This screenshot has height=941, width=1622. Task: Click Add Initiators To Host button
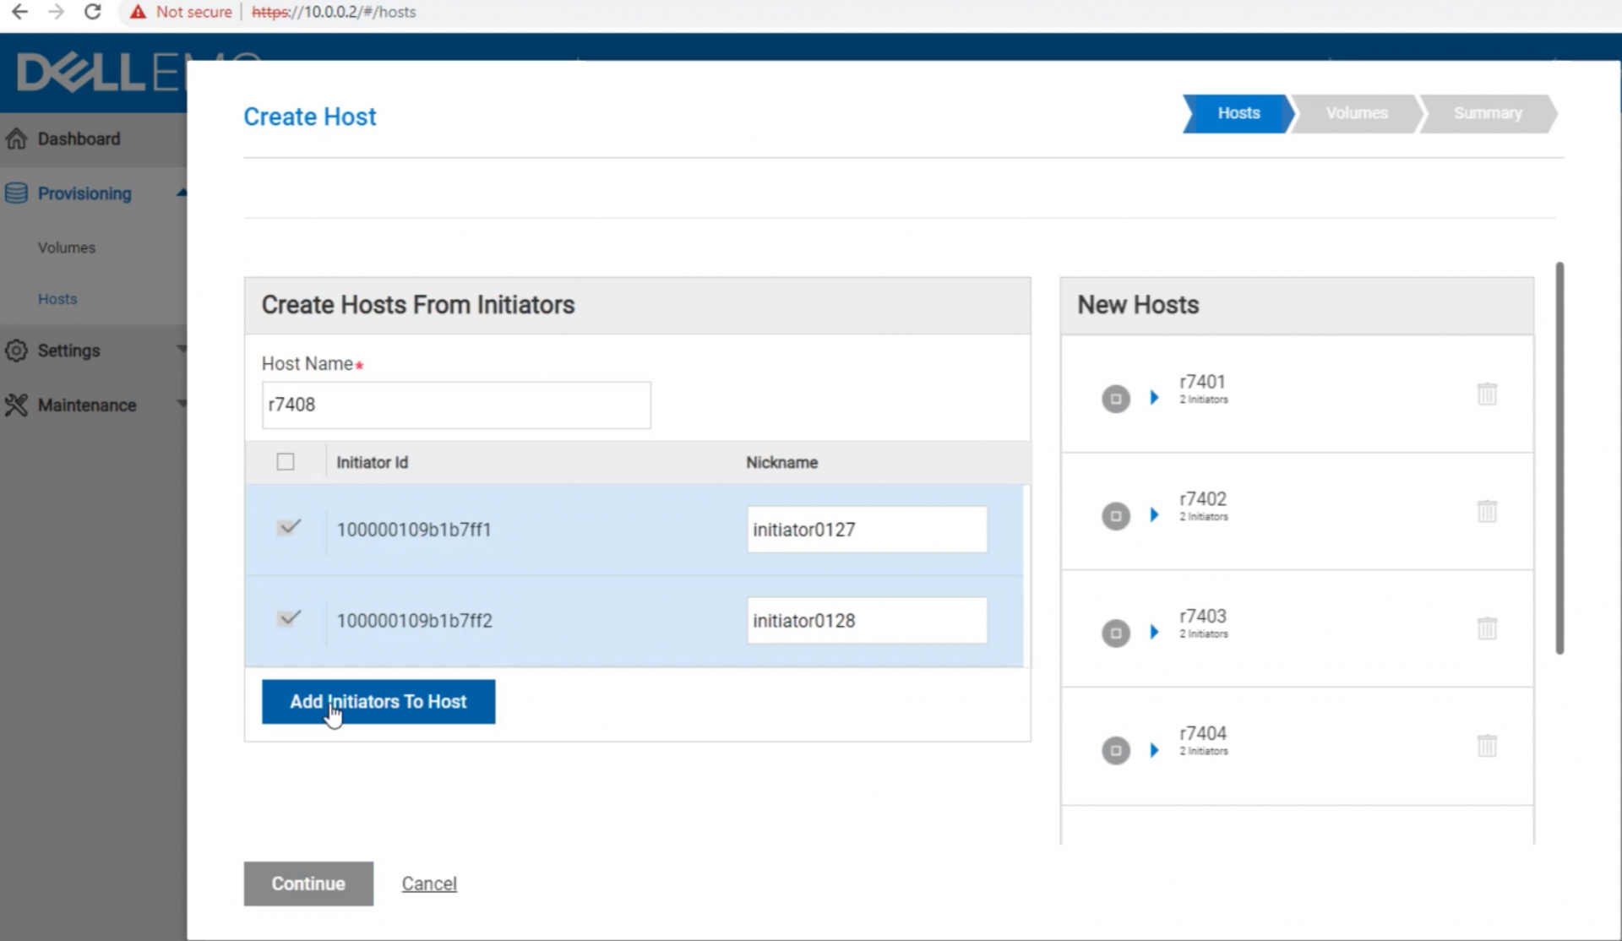point(378,702)
